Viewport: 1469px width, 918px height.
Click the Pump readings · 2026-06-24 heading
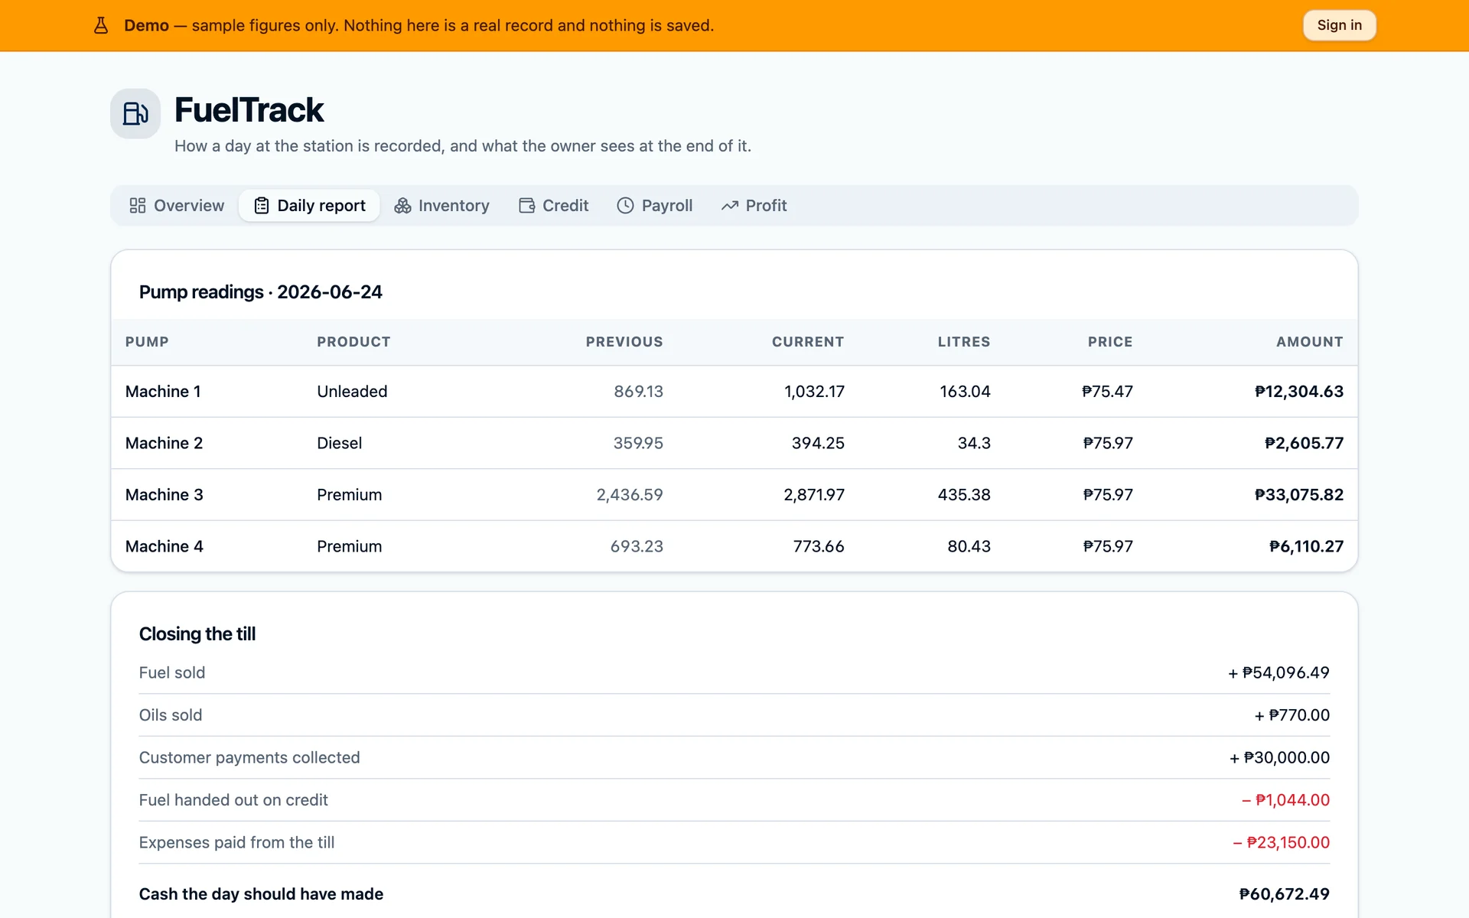pyautogui.click(x=260, y=292)
